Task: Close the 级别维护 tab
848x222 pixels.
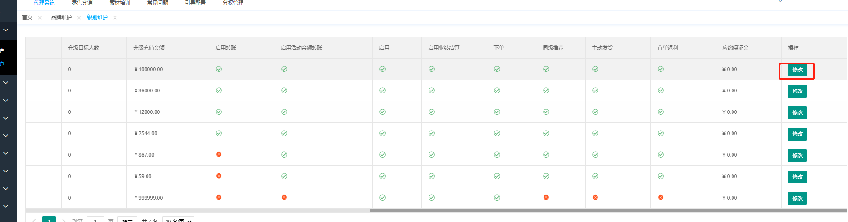Action: coord(115,18)
